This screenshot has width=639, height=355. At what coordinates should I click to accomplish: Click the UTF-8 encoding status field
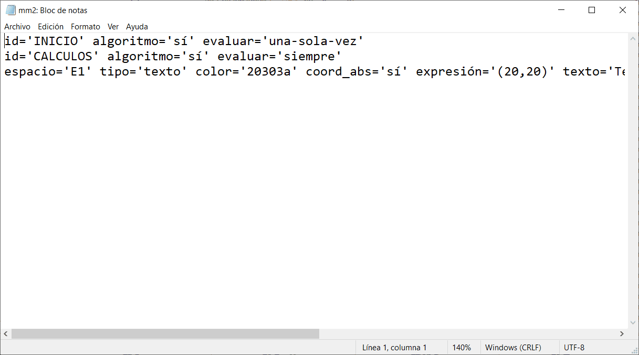tap(574, 347)
